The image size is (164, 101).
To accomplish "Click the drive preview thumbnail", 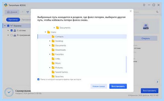I will coord(146,27).
